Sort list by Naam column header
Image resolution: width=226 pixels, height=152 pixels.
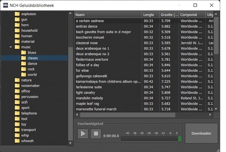[108, 15]
